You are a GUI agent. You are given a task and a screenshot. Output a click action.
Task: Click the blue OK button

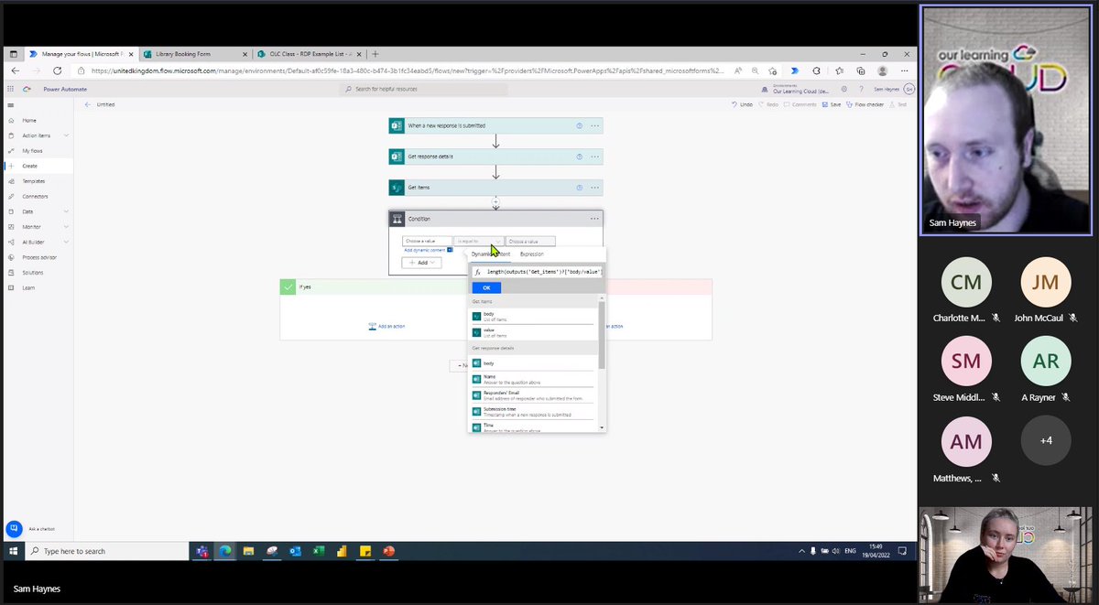tap(486, 287)
